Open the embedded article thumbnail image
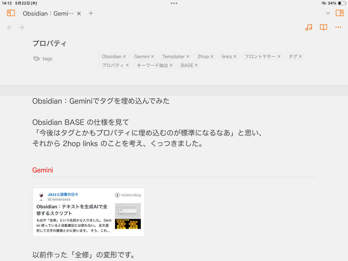This screenshot has height=261, width=348. (128, 216)
